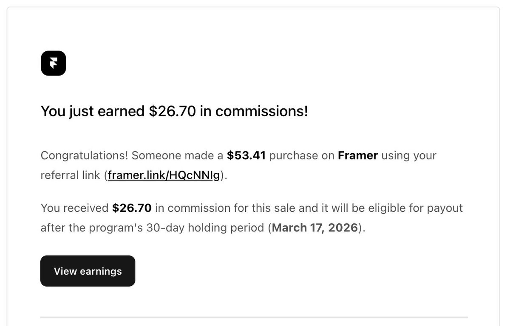This screenshot has height=326, width=510.
Task: Click the word 'commissions!' in heading
Action: pos(261,112)
